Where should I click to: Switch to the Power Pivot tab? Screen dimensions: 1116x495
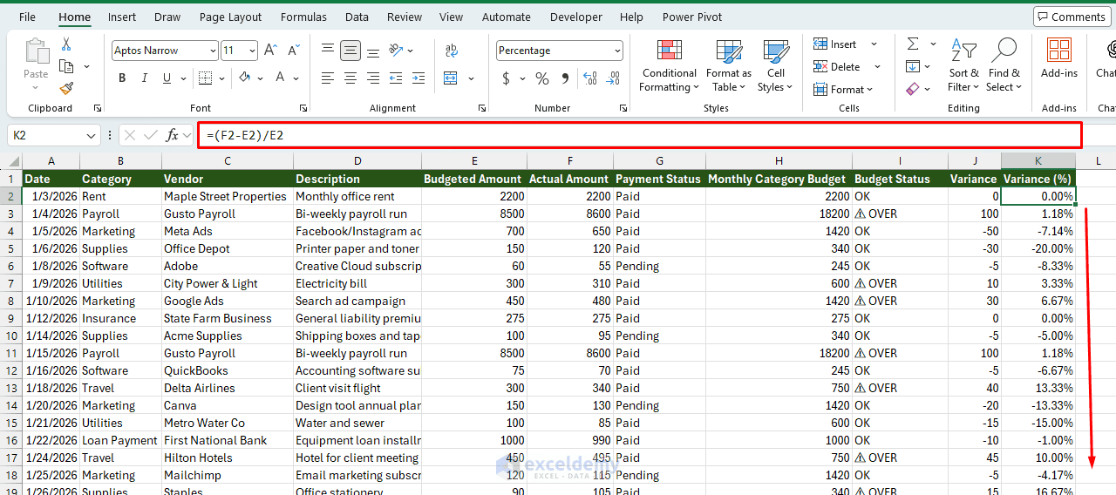pyautogui.click(x=692, y=17)
